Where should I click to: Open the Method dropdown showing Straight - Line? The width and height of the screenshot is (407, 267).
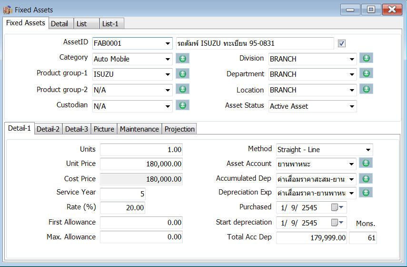click(368, 150)
